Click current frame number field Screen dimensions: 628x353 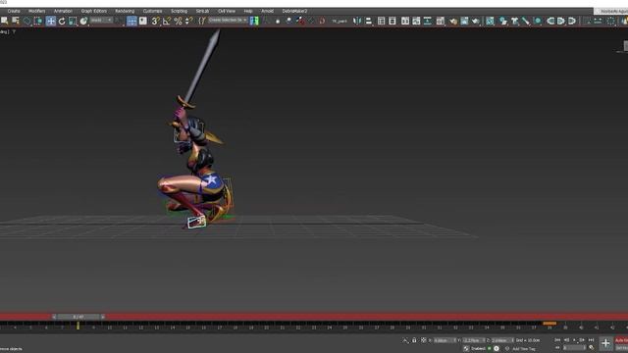point(574,348)
